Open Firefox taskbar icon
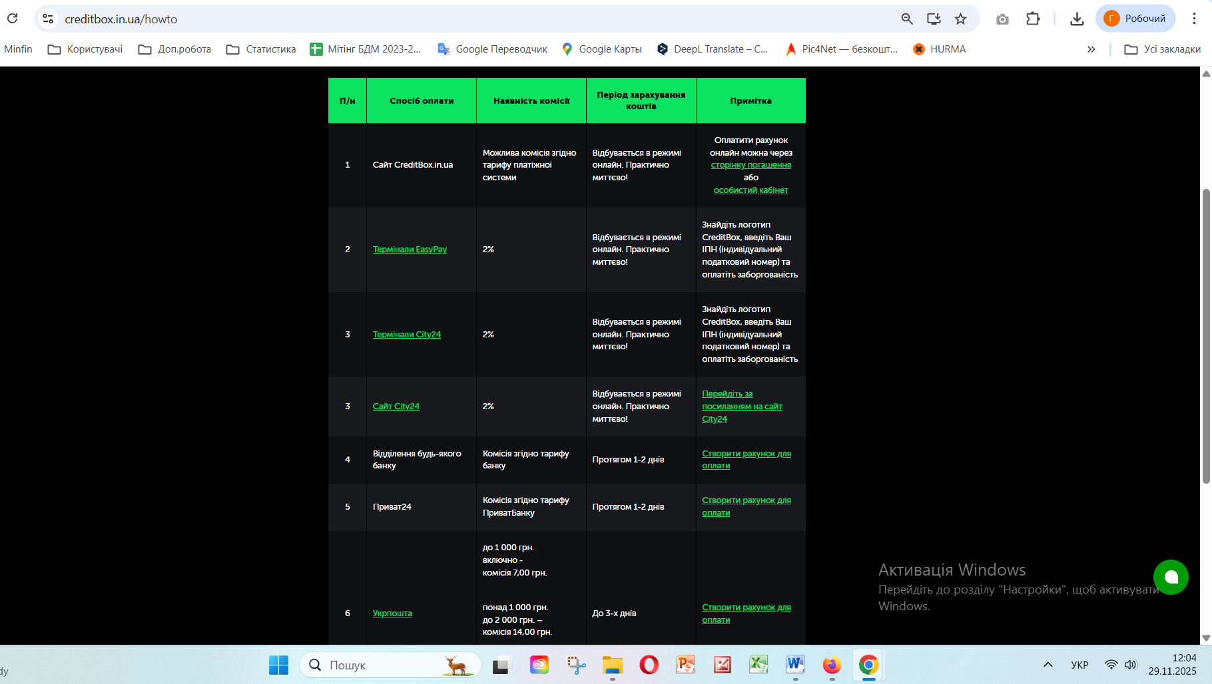Screen dimensions: 1212x684 point(832,665)
